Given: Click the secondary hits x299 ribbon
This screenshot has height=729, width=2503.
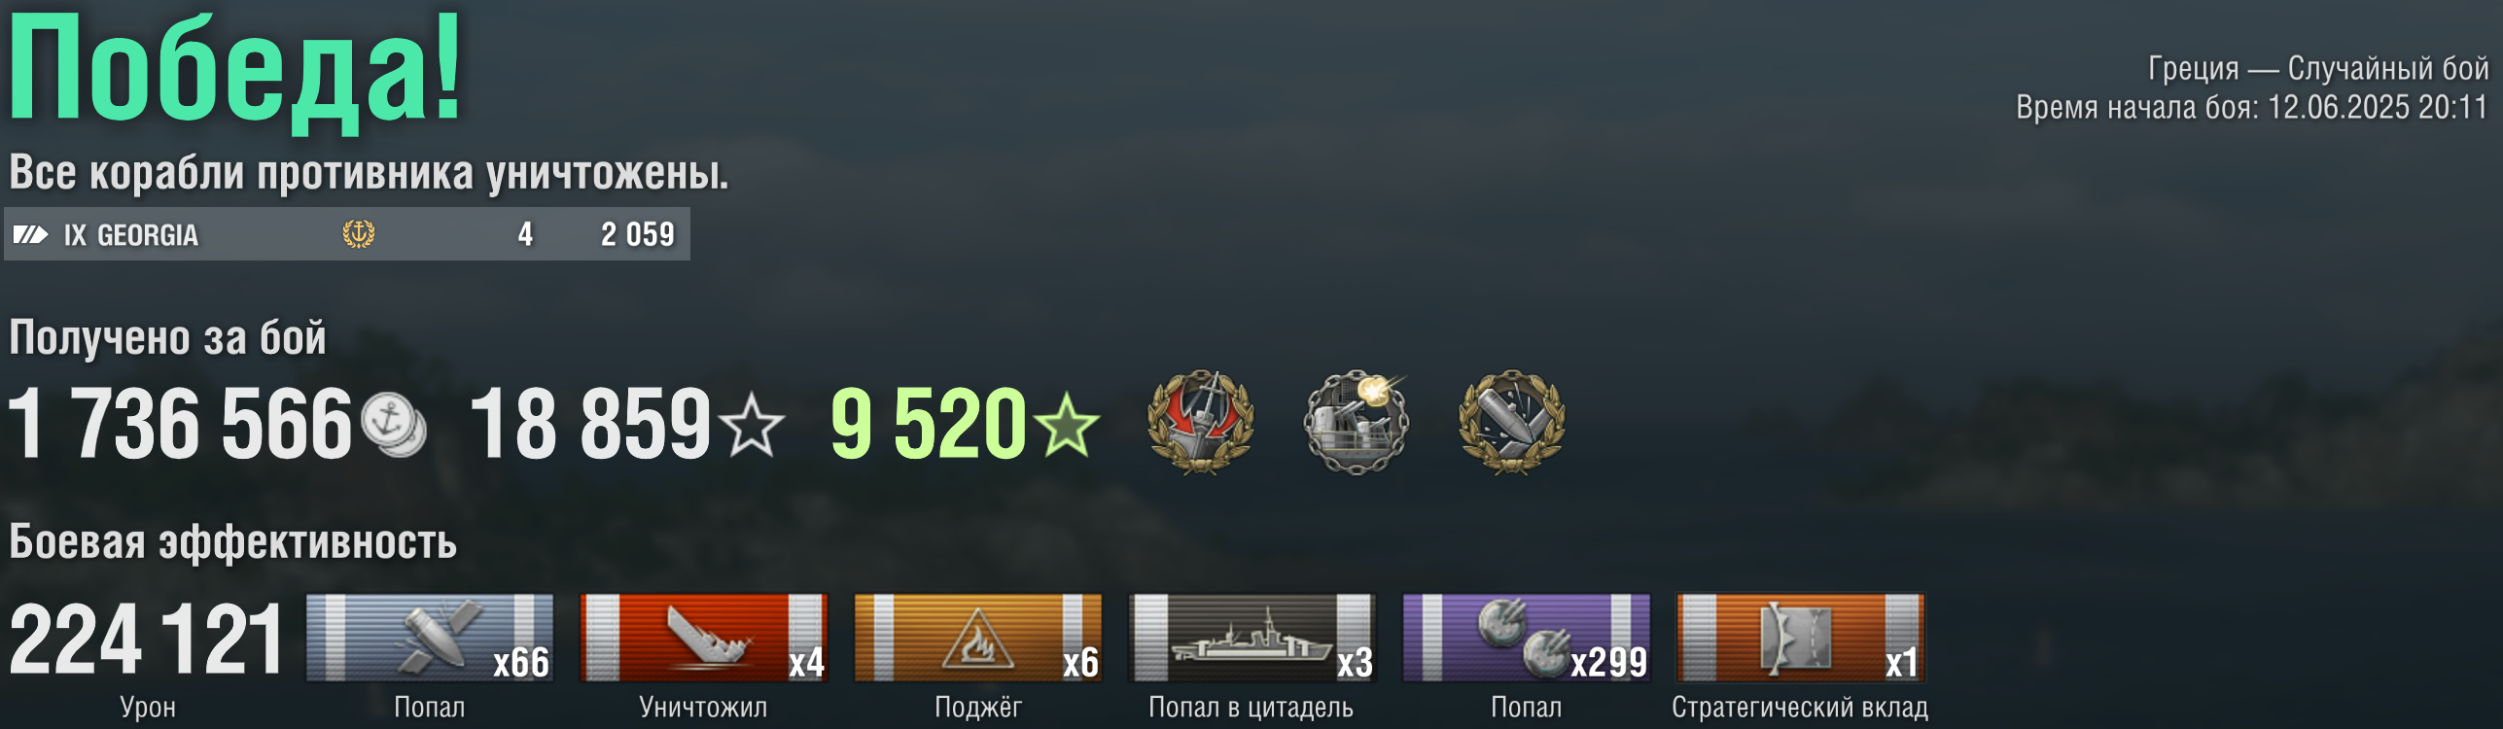Looking at the screenshot, I should tap(1527, 638).
